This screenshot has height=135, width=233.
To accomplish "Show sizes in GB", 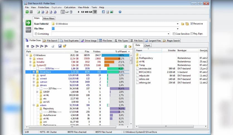I will tap(91, 12).
